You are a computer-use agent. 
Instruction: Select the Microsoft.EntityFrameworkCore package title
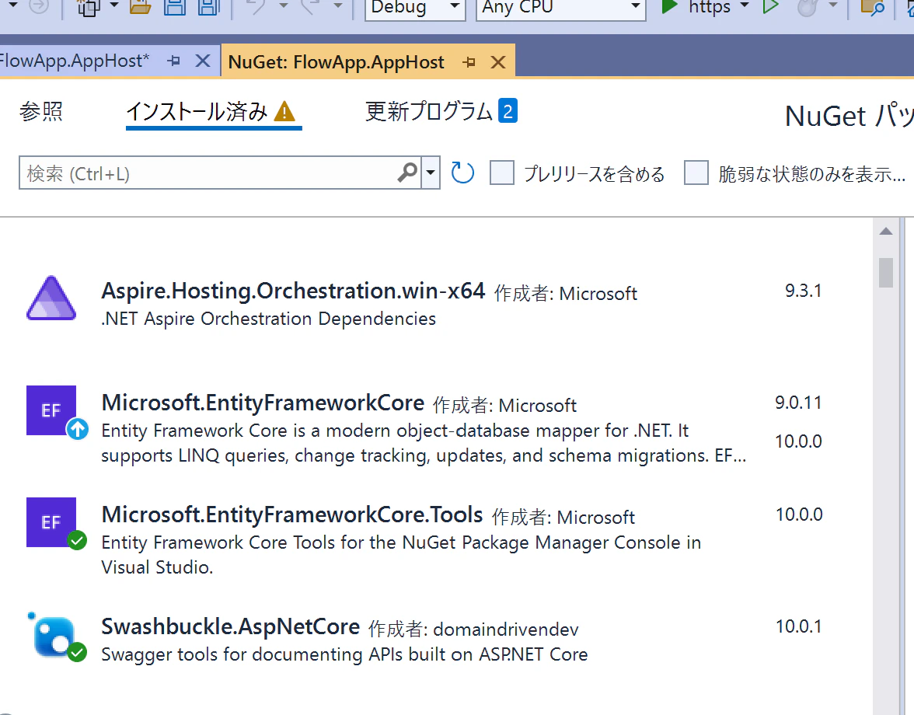click(263, 403)
